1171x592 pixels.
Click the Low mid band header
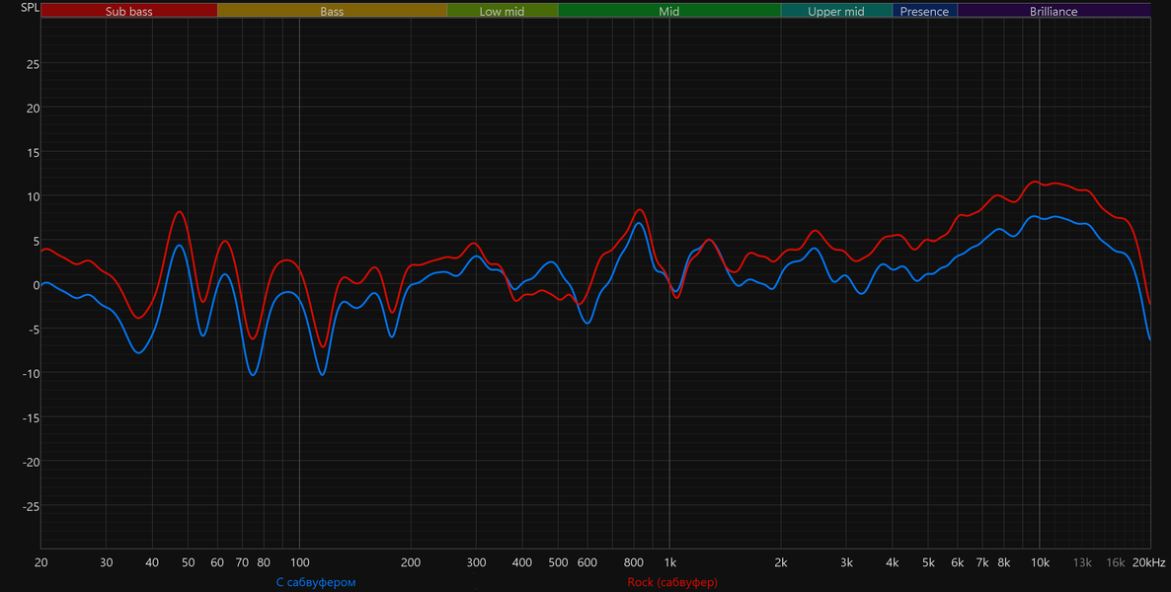[503, 11]
